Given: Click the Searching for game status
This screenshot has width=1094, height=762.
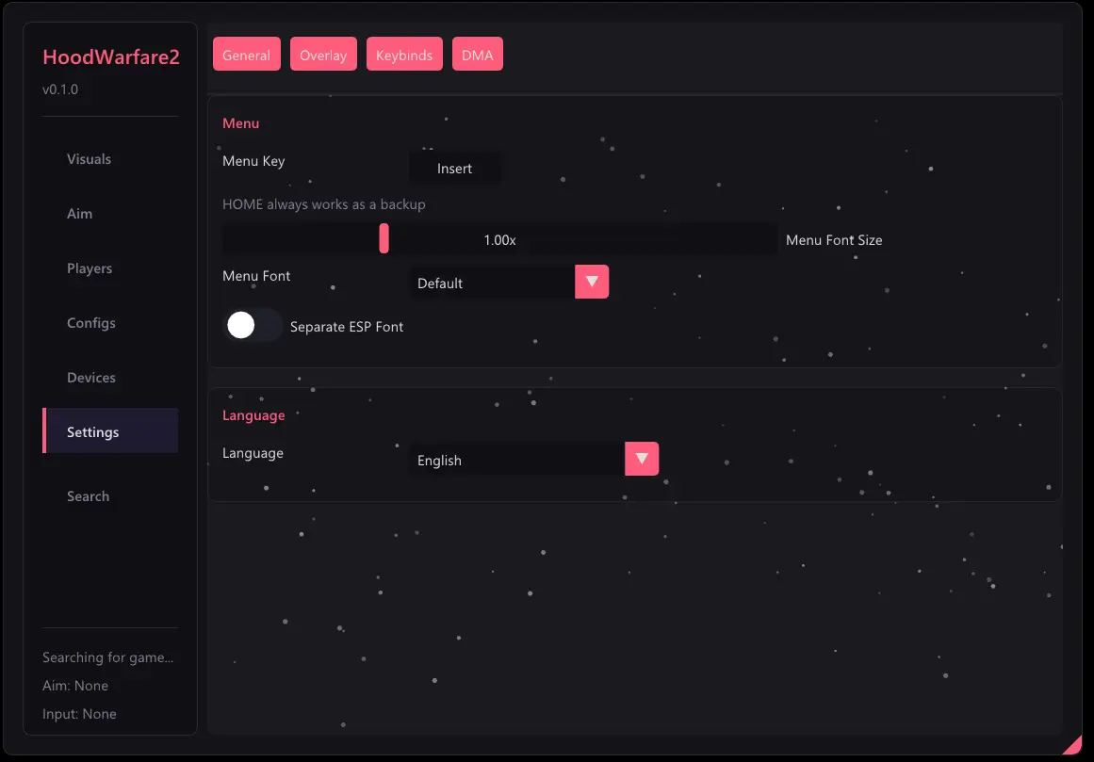Looking at the screenshot, I should pyautogui.click(x=107, y=657).
